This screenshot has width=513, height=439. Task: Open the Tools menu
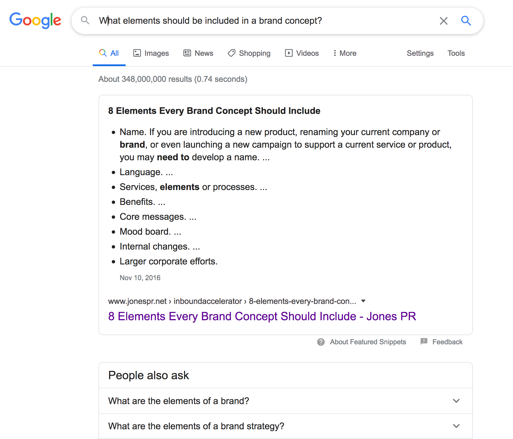coord(456,53)
